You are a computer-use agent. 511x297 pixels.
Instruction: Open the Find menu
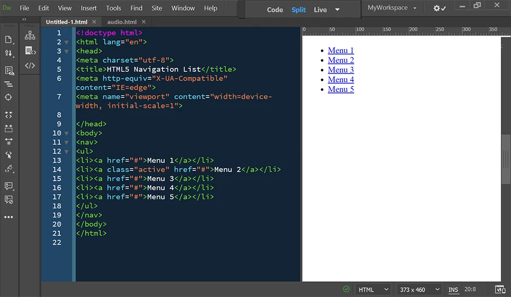point(136,8)
